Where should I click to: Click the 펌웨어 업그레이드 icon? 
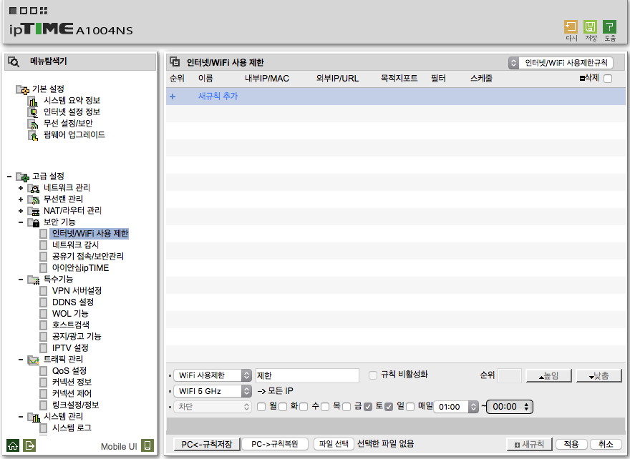click(x=33, y=135)
